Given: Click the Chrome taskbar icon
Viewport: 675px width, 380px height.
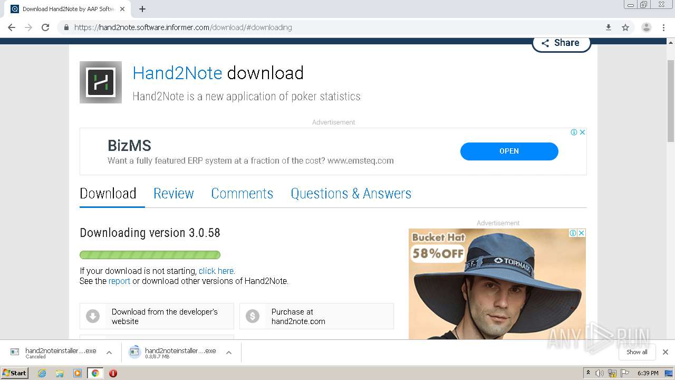Looking at the screenshot, I should click(x=95, y=373).
